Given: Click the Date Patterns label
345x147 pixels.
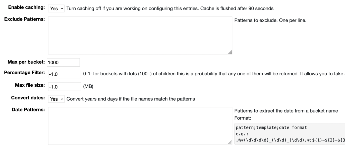Looking at the screenshot, I should pos(28,110).
